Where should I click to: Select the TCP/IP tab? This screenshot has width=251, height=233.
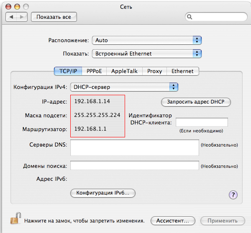68,71
